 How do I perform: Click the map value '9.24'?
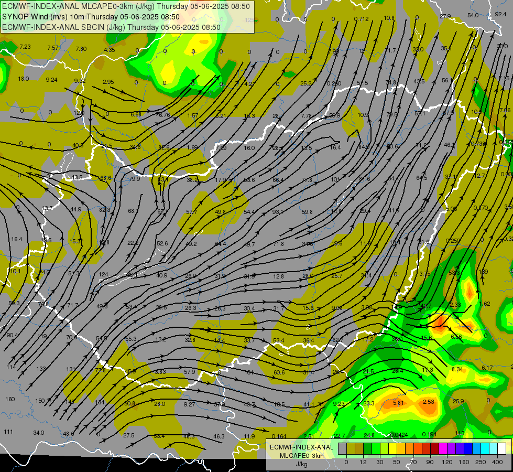click(x=52, y=80)
